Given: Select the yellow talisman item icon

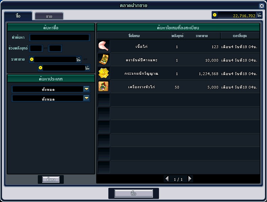Looking at the screenshot, I should pyautogui.click(x=104, y=60).
